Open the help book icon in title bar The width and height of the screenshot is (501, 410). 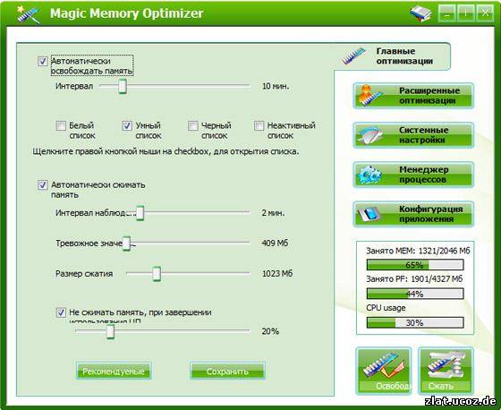tap(420, 13)
